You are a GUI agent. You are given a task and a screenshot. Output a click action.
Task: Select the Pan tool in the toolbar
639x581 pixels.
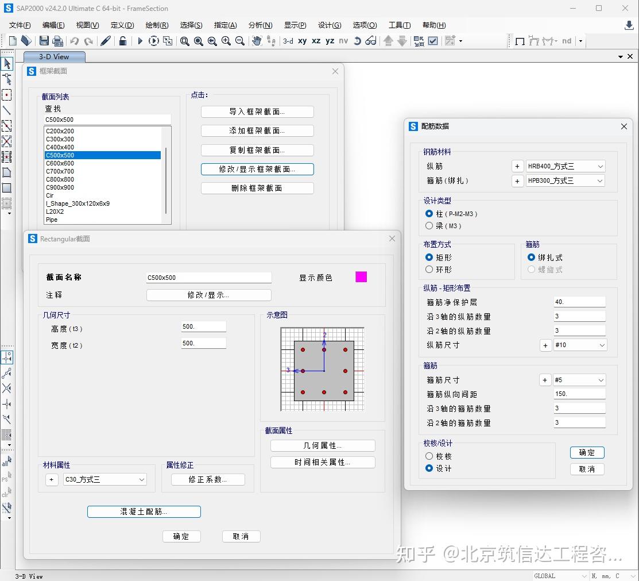coord(257,40)
